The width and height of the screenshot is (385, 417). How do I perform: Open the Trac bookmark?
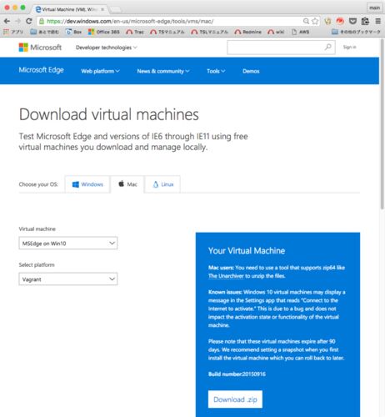coord(135,32)
